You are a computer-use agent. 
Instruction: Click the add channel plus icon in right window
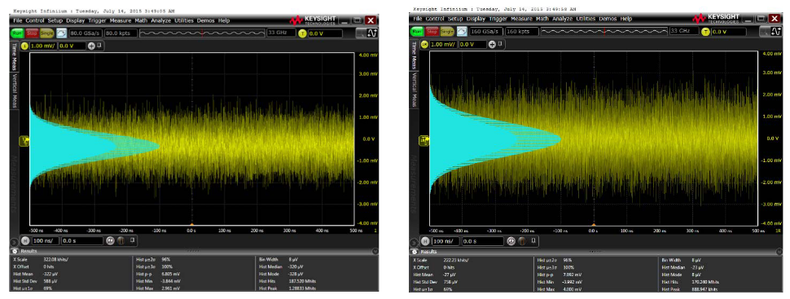tap(492, 44)
